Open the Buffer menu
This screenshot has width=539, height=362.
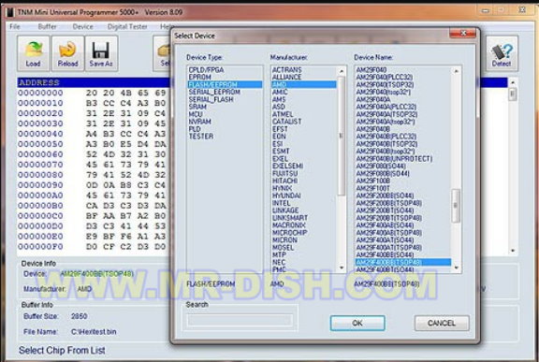(47, 26)
